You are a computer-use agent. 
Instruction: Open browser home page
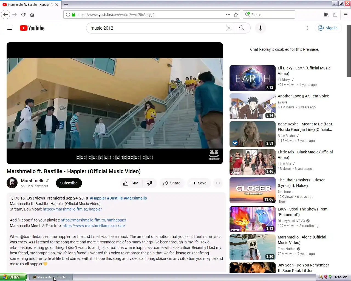point(32,15)
